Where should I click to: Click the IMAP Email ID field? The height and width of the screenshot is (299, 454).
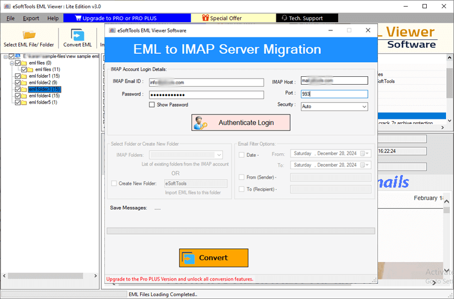(207, 82)
